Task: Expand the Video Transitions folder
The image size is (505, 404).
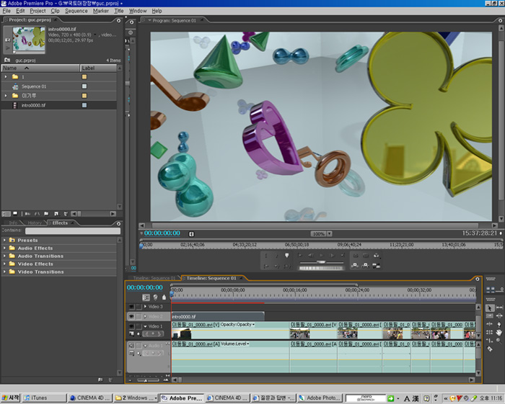Action: pos(4,272)
